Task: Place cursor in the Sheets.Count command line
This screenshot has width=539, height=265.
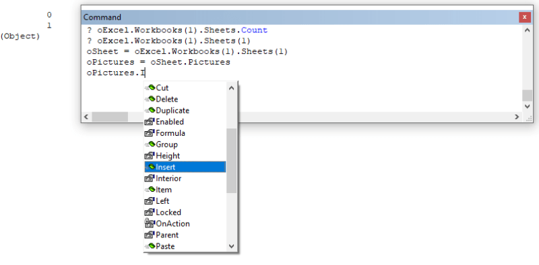Action: [177, 30]
